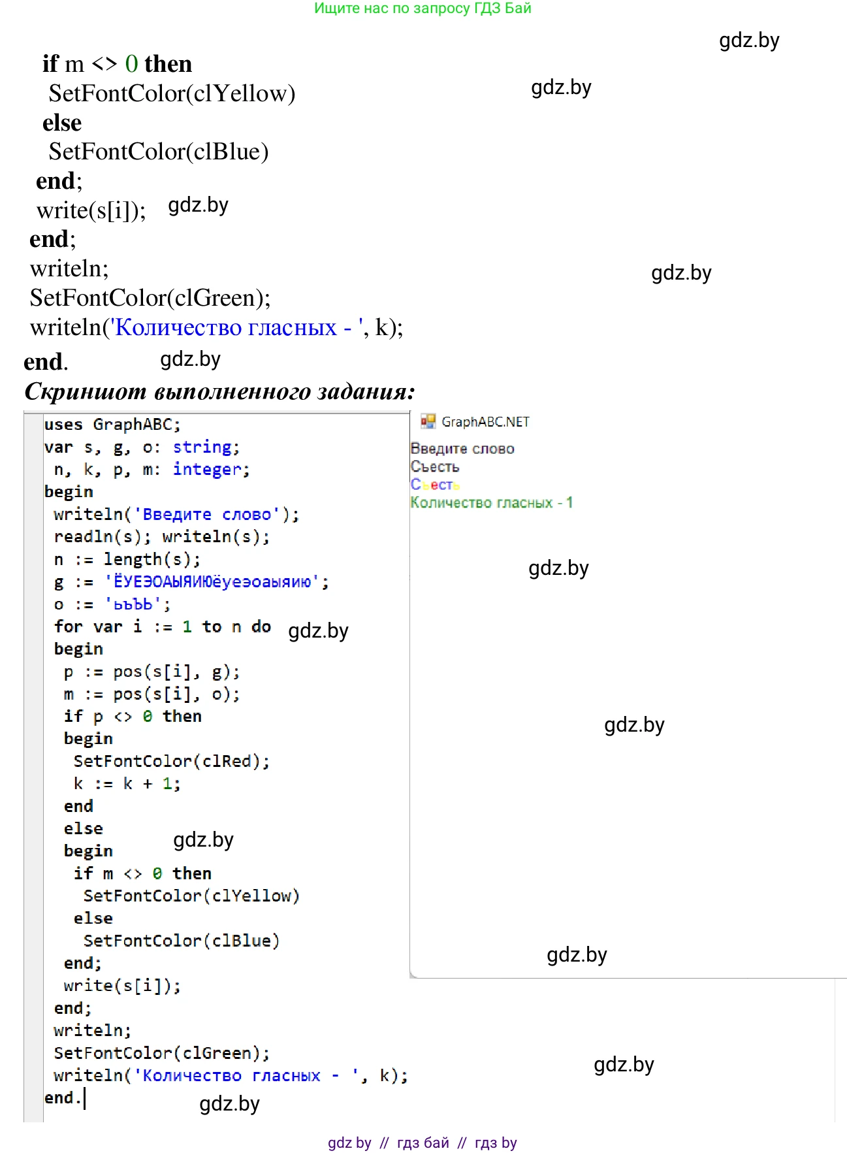Open the green header link "Ищите нас по запросу ГДЗ Бай"
Image resolution: width=847 pixels, height=1153 pixels.
click(x=423, y=8)
